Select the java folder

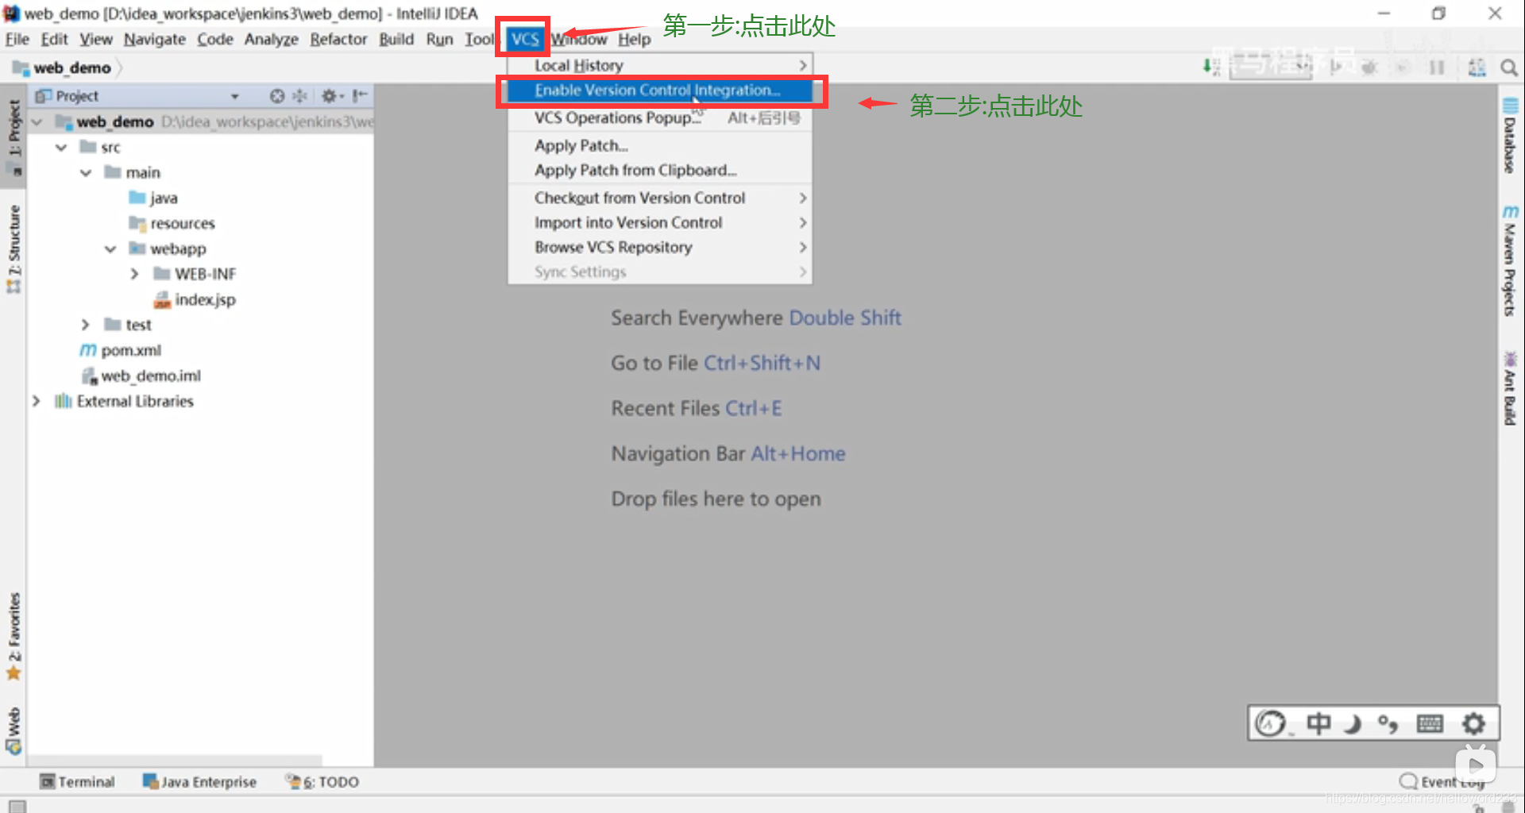153,198
